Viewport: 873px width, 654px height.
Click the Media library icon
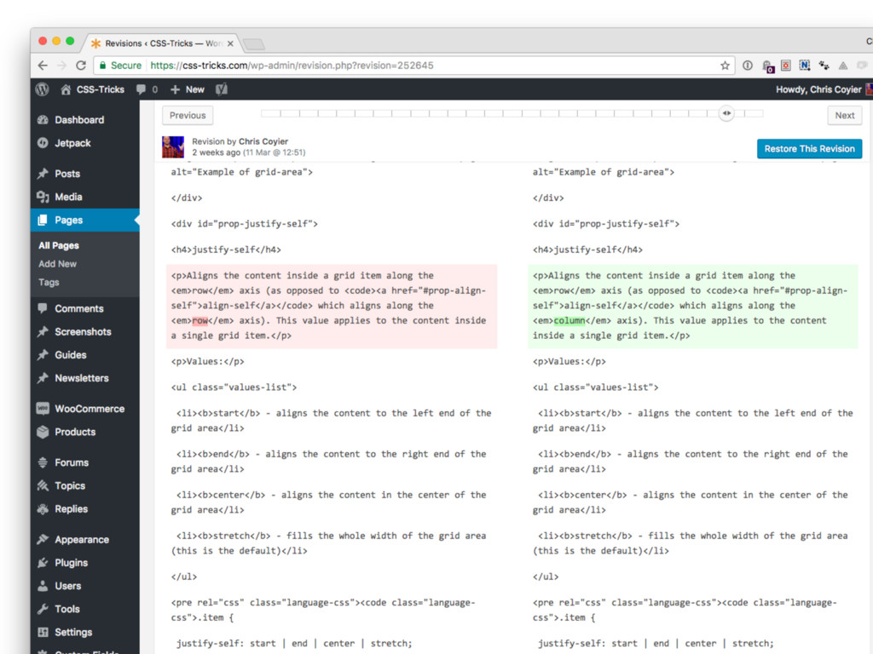pyautogui.click(x=43, y=197)
